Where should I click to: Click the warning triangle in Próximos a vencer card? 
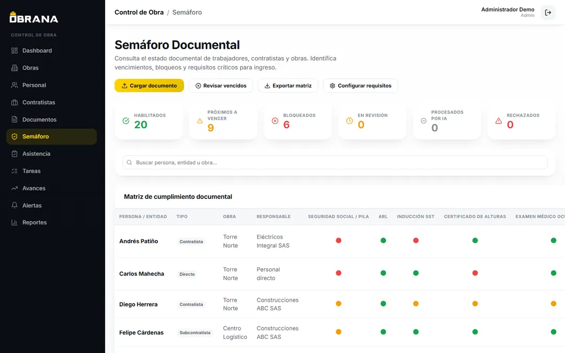pyautogui.click(x=200, y=121)
